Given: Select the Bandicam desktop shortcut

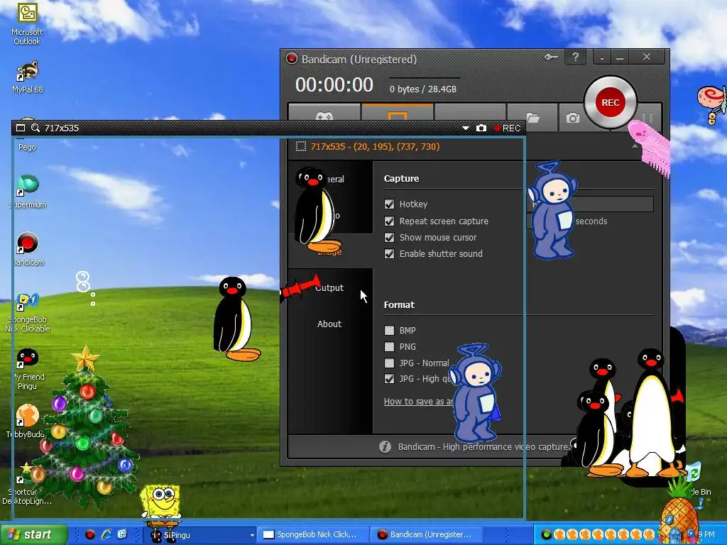Looking at the screenshot, I should click(x=28, y=249).
